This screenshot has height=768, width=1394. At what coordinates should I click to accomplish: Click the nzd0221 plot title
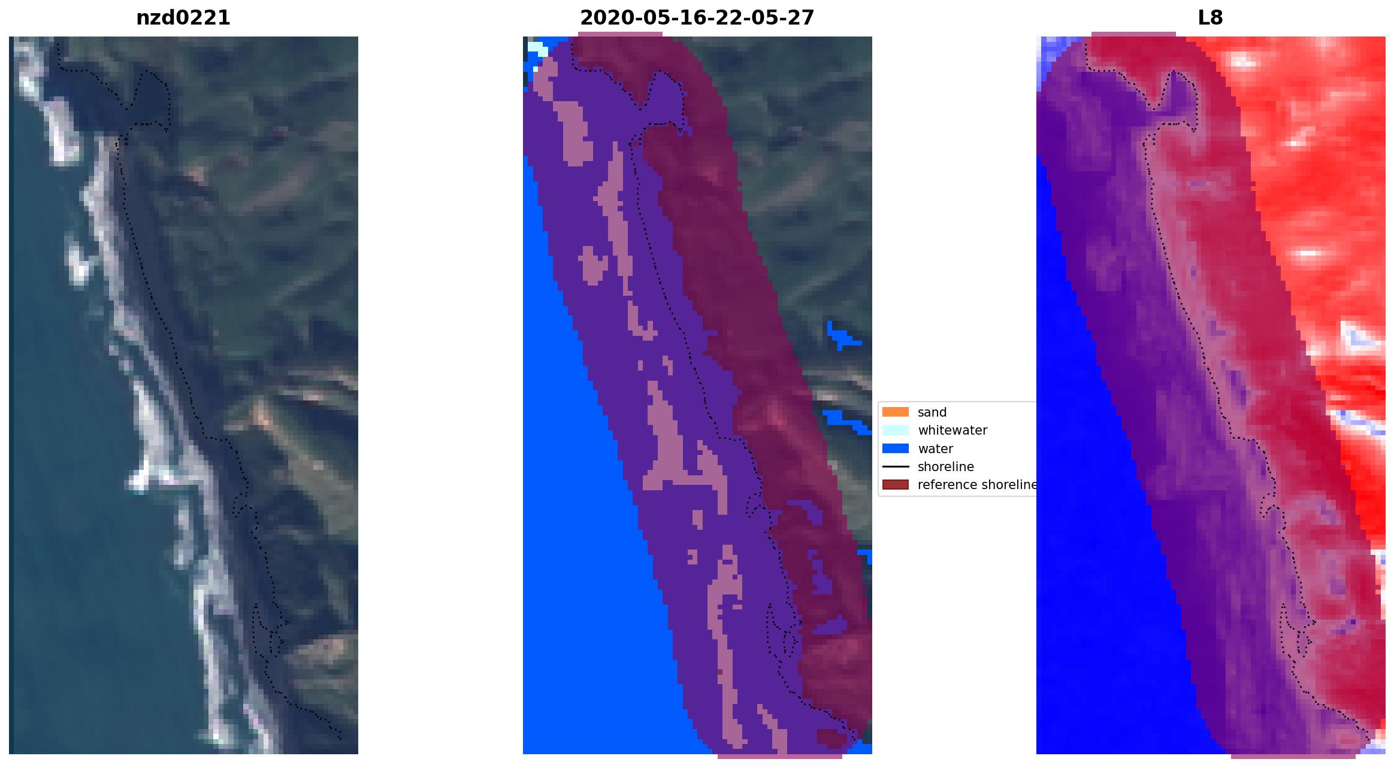pos(183,18)
